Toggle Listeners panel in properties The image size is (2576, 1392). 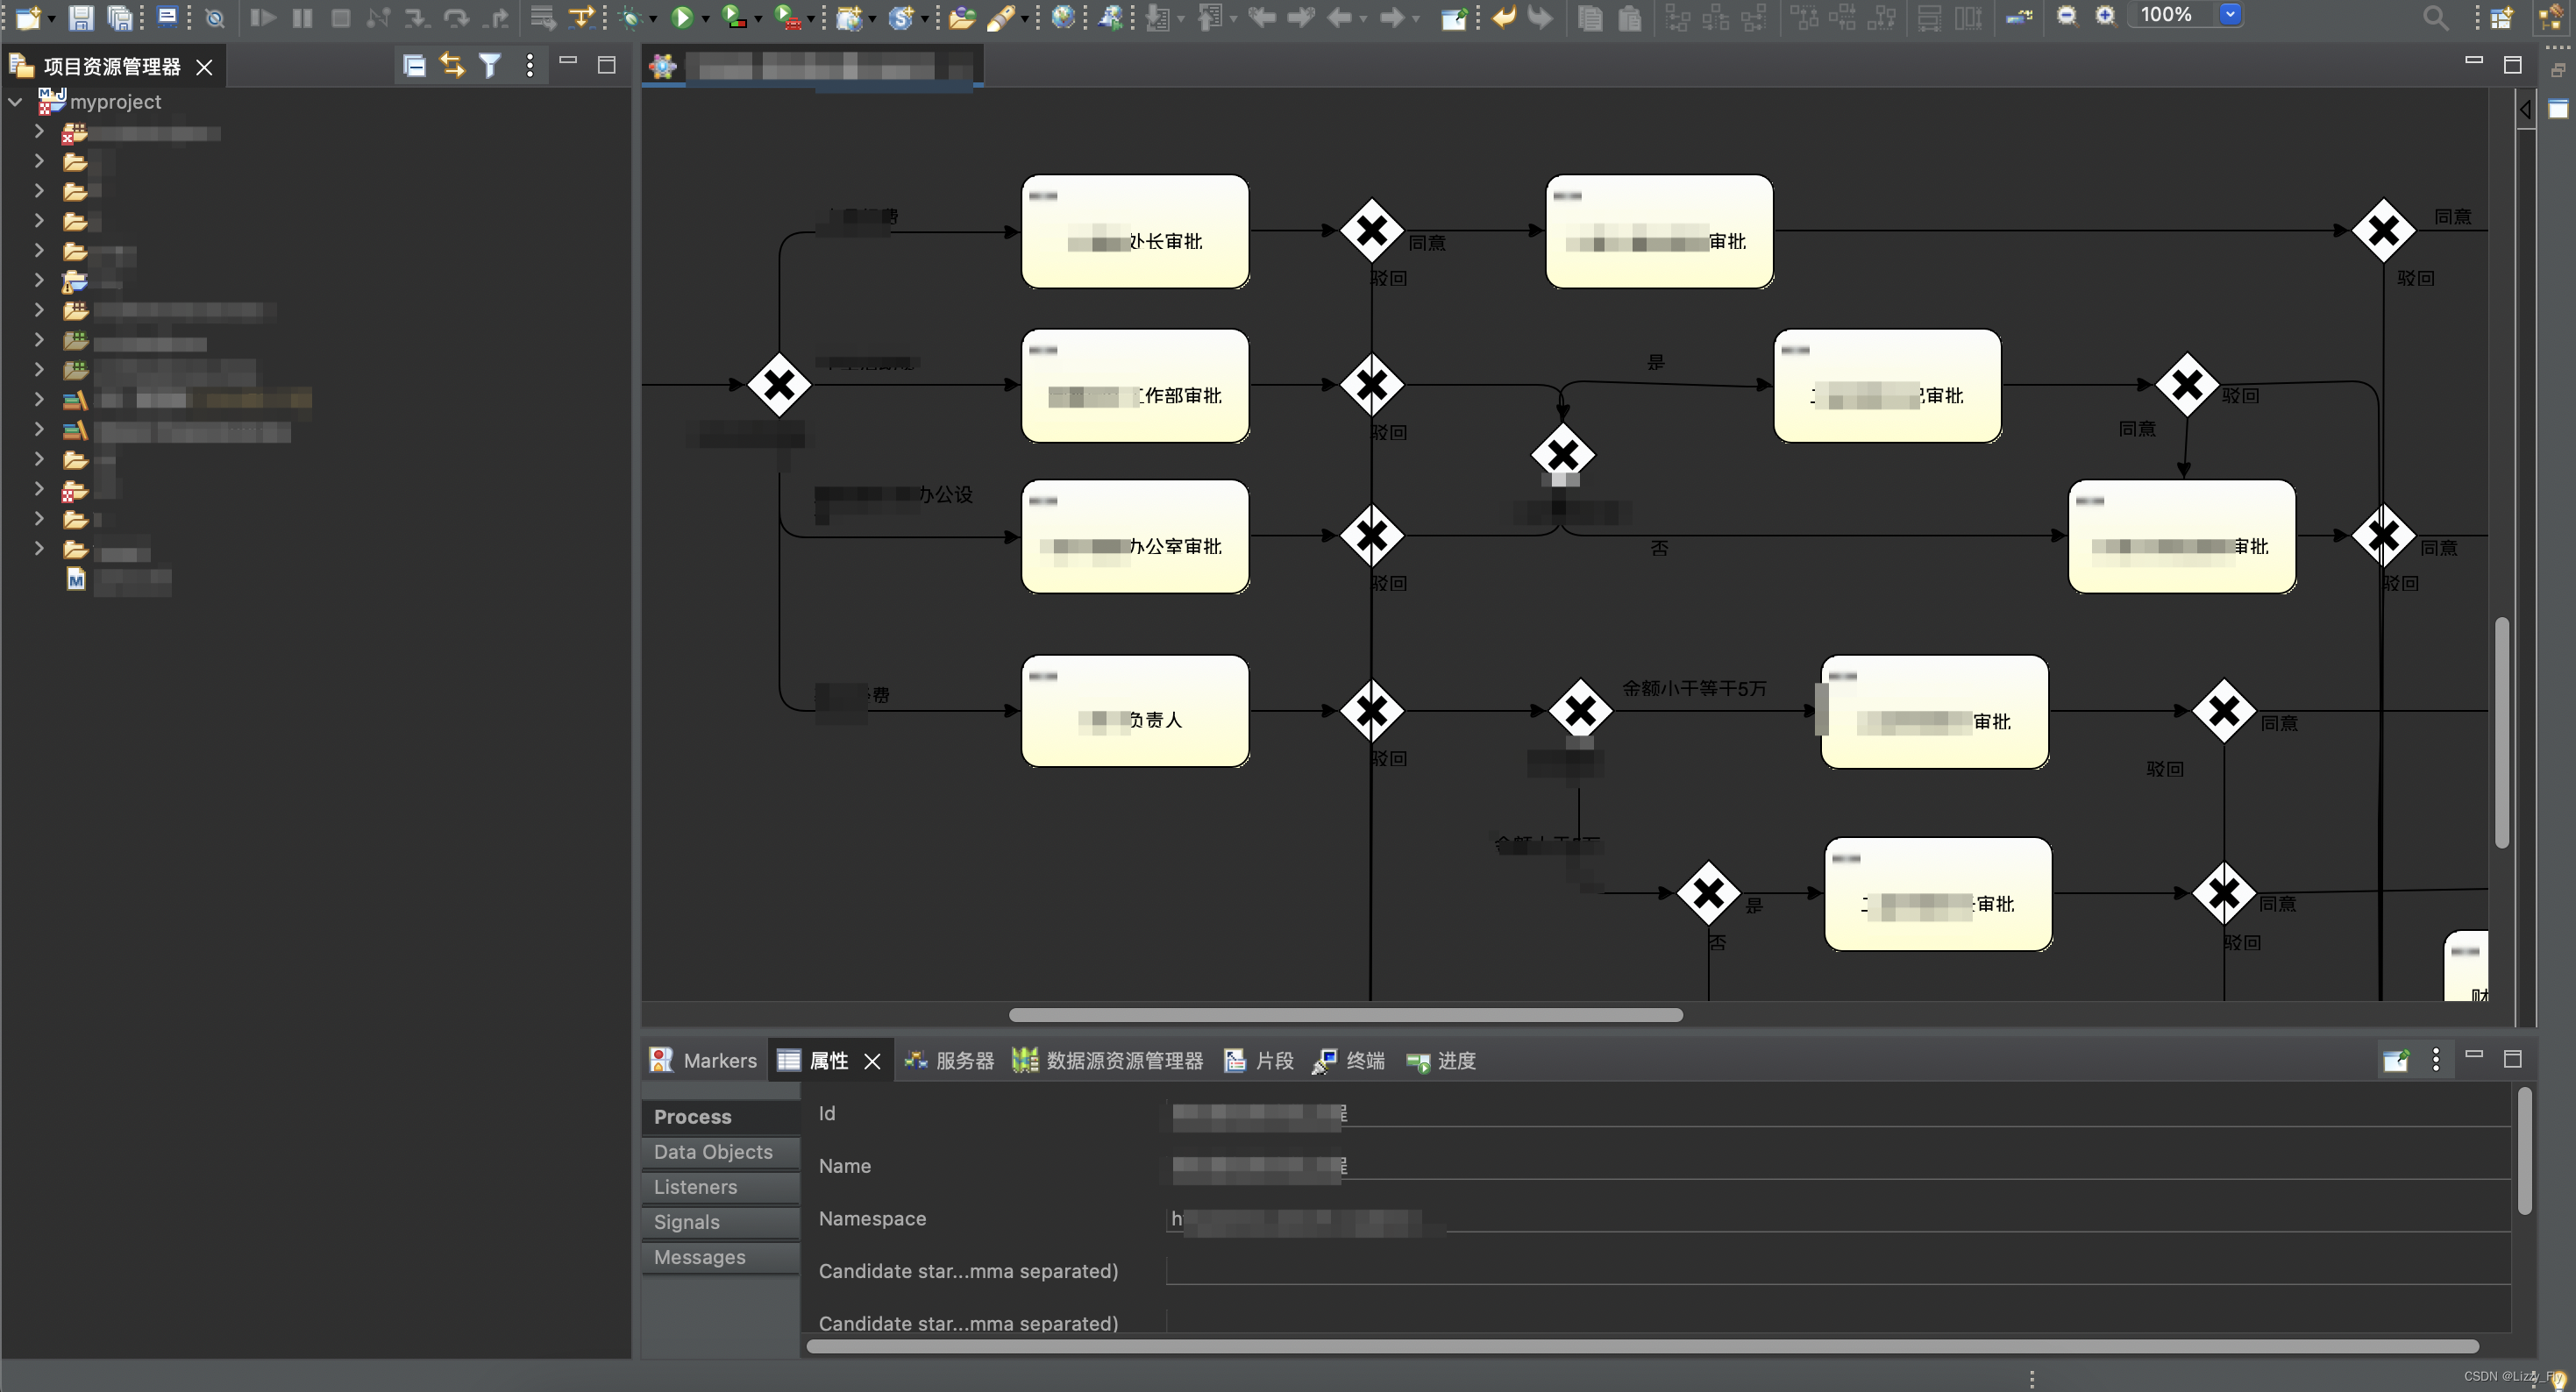694,1184
